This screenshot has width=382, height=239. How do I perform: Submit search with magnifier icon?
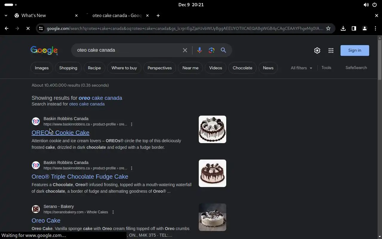point(224,50)
